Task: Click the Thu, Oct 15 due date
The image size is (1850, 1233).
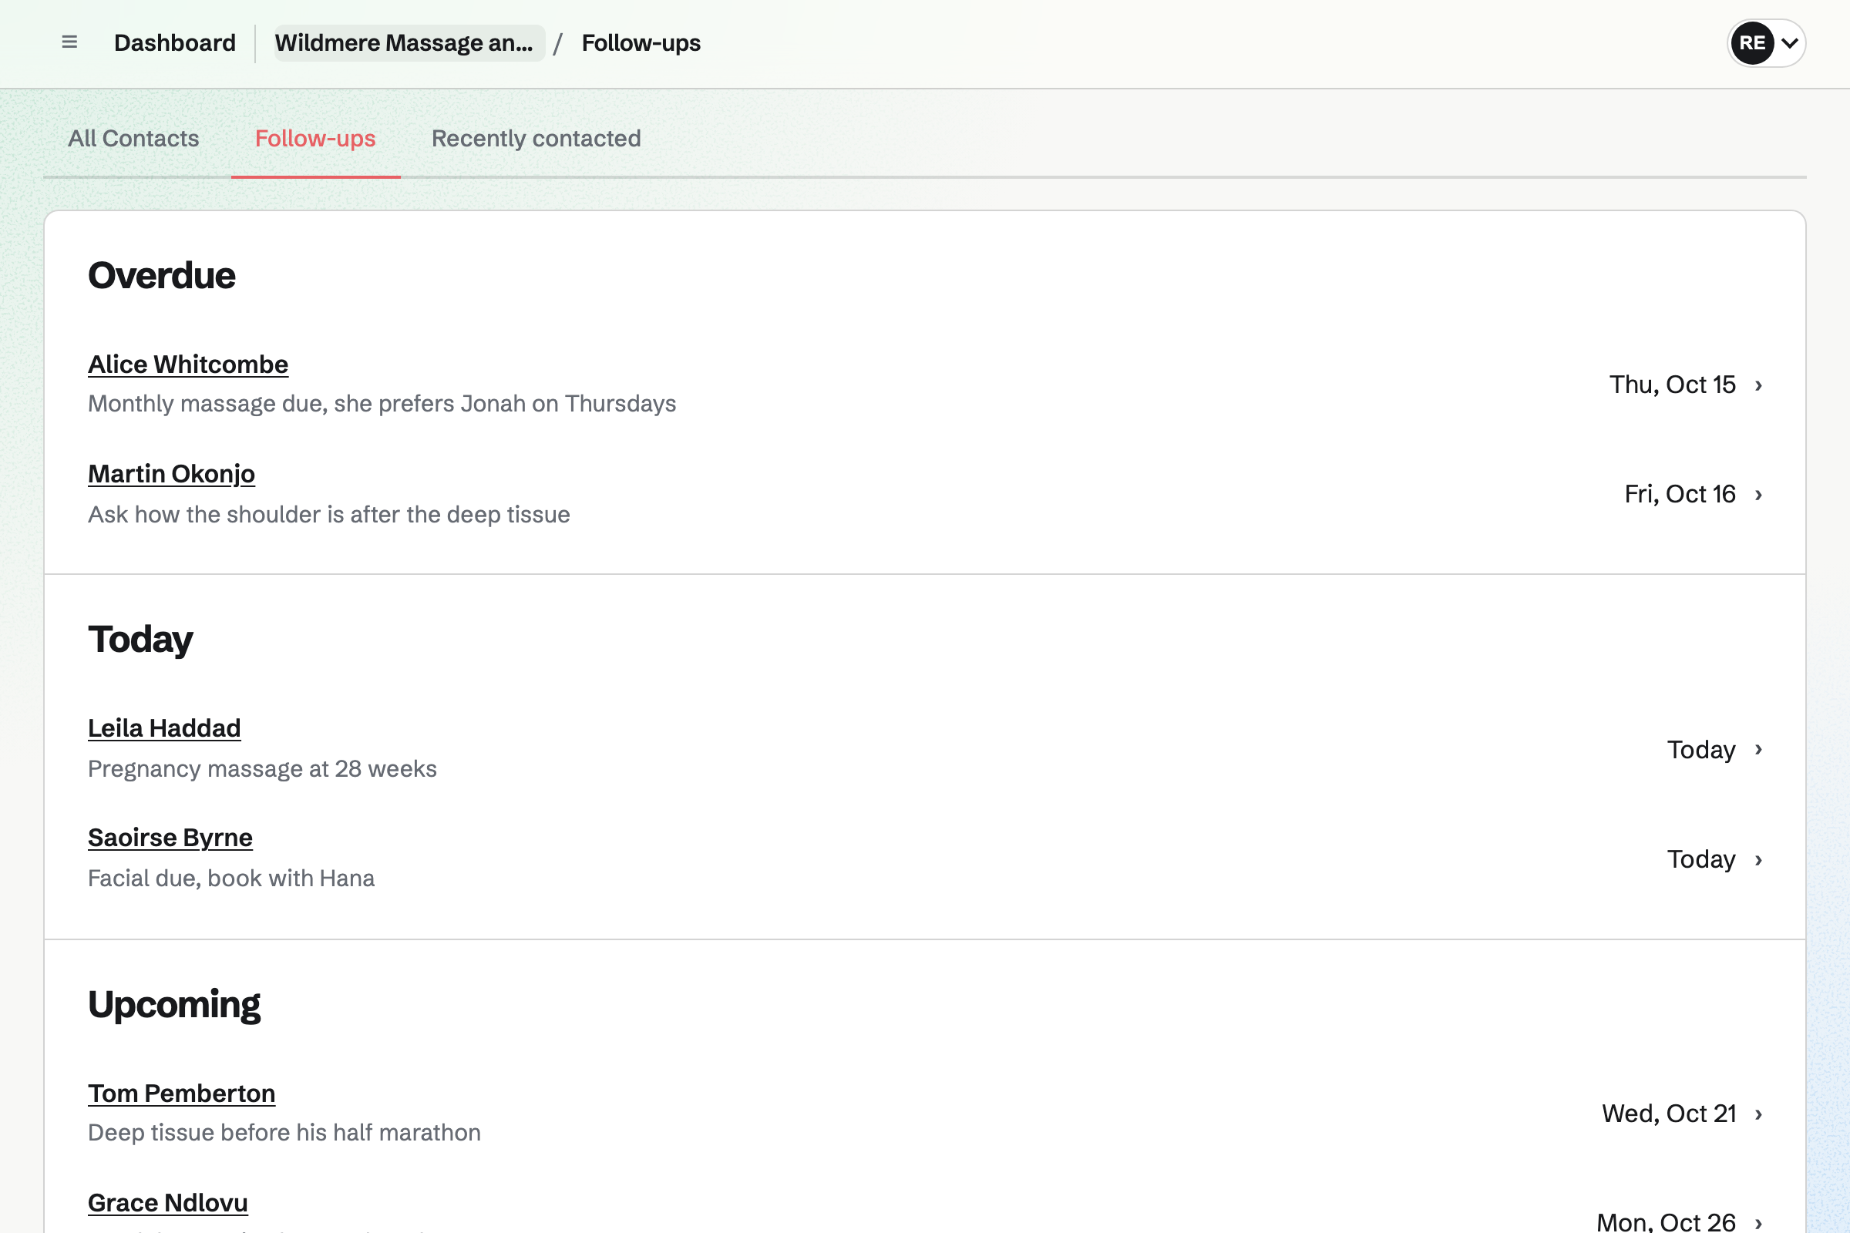Action: (x=1672, y=385)
